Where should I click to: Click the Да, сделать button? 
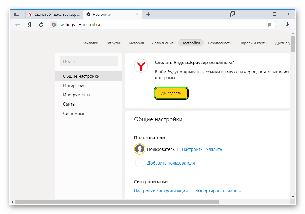coord(171,93)
